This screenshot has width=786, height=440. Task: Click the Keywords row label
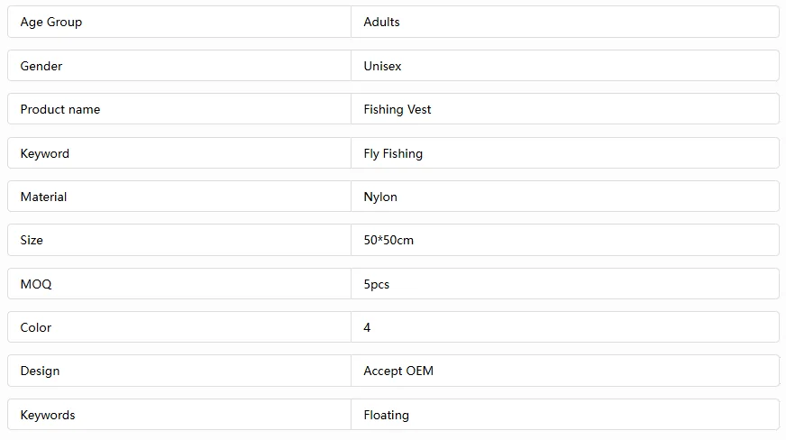48,415
